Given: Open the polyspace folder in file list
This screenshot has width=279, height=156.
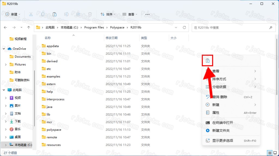Looking at the screenshot, I should click(54, 130).
